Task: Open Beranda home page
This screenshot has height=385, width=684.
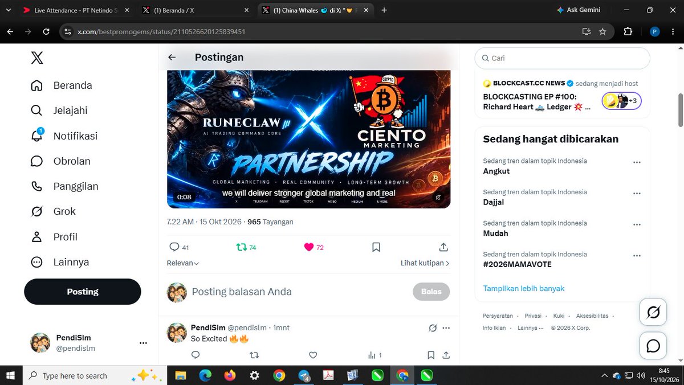Action: click(62, 85)
